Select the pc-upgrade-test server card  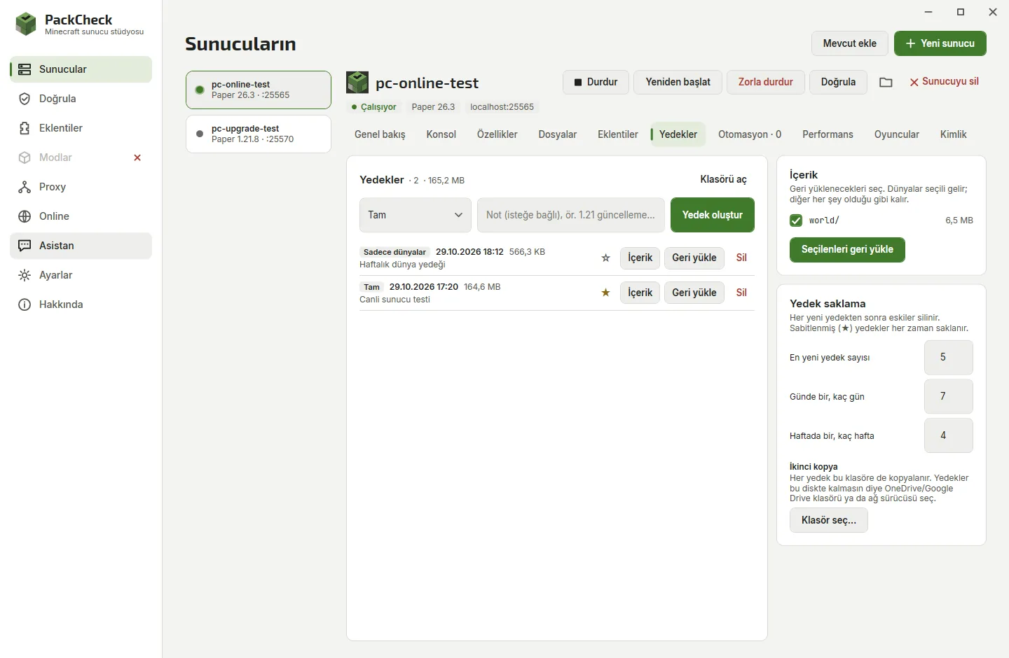pyautogui.click(x=259, y=134)
